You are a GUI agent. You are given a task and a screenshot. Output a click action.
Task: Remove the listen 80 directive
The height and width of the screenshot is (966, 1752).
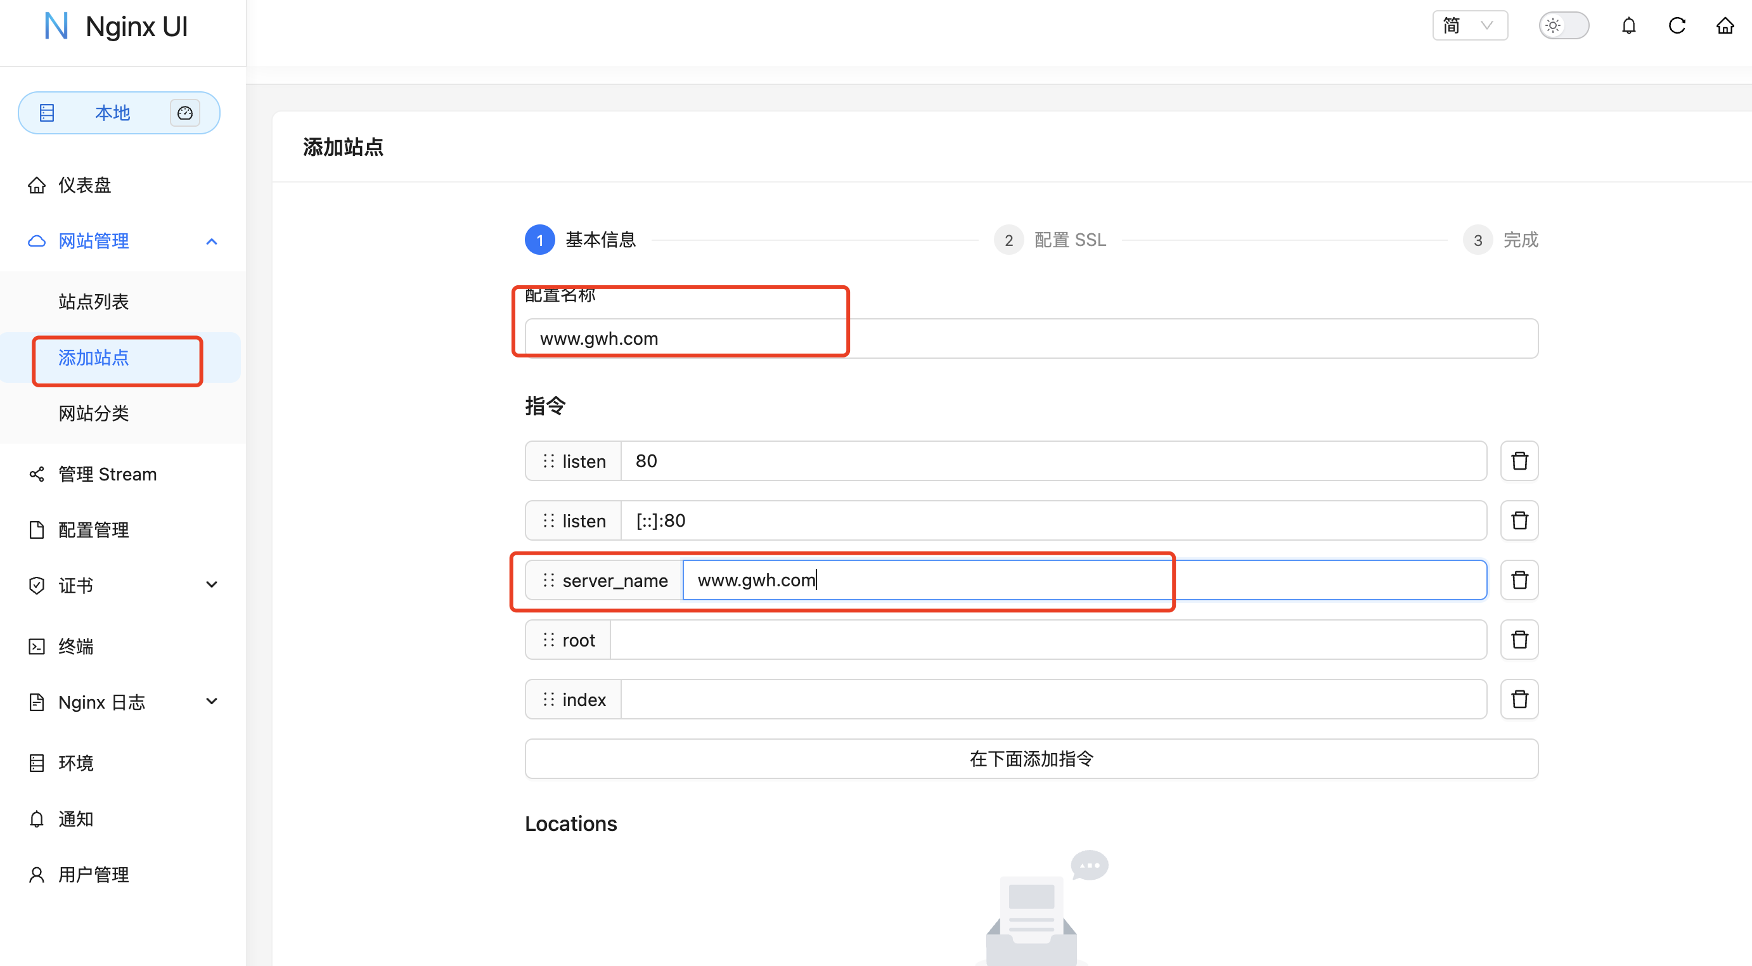(x=1519, y=461)
